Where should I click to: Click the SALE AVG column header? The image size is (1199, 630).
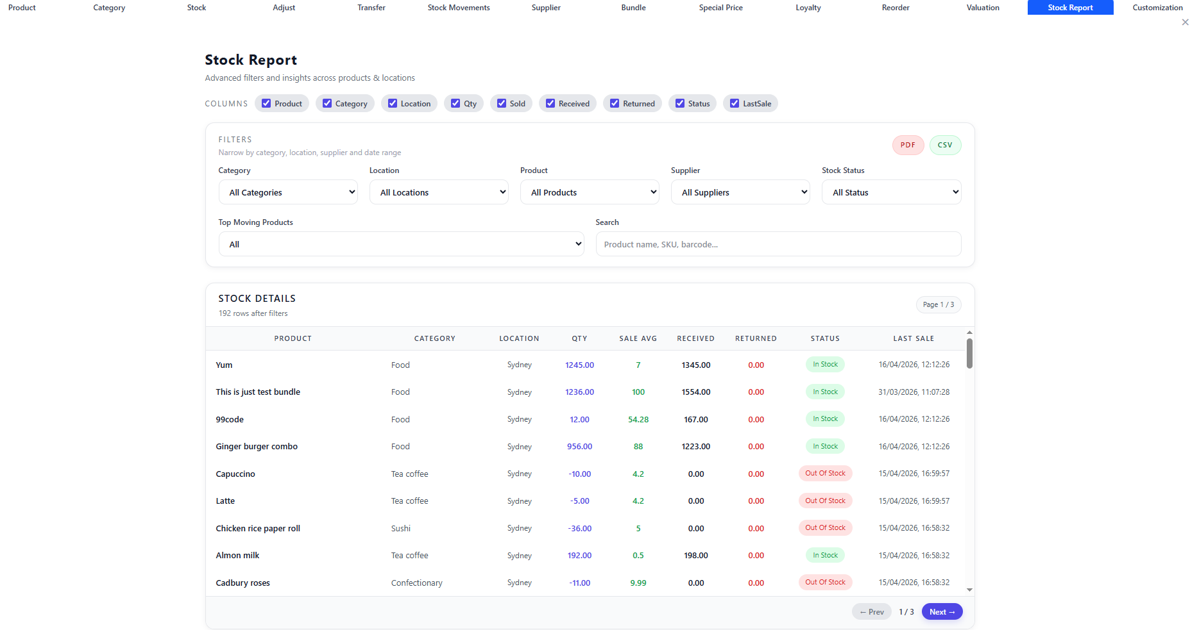(x=638, y=338)
